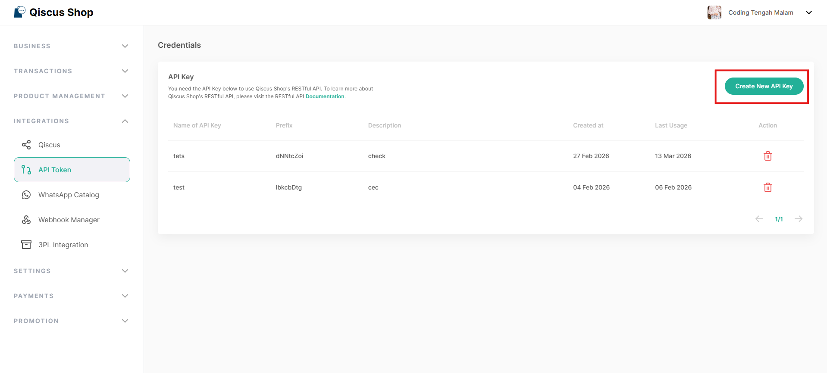
Task: Click the prefix 'lbkcbDtg'
Action: point(289,187)
